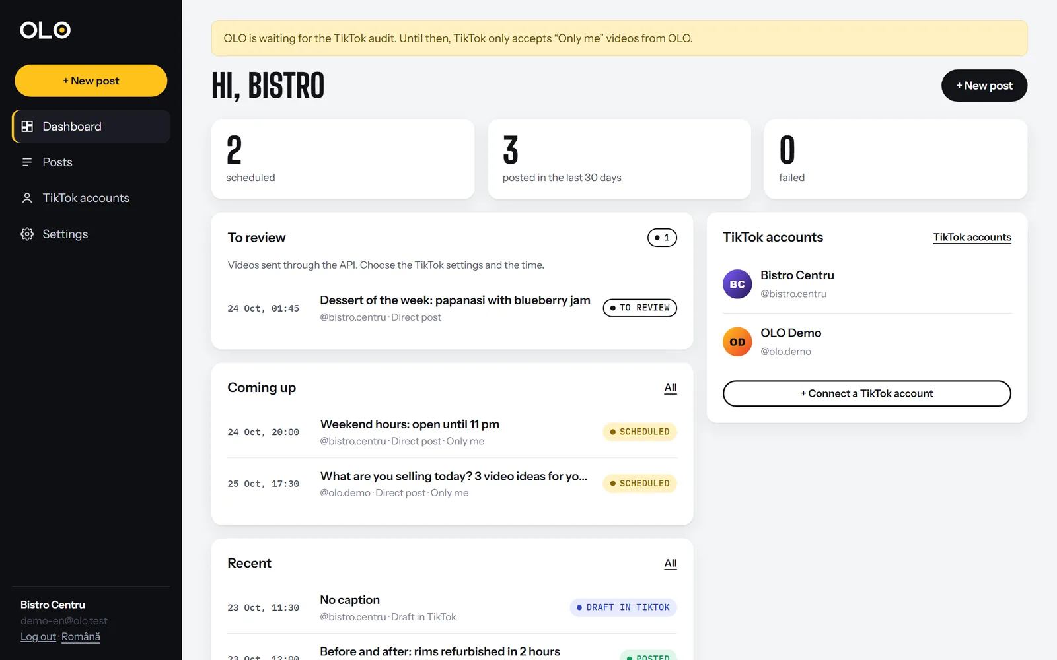
Task: Click the demo-en@olo.test email in sidebar
Action: (63, 621)
